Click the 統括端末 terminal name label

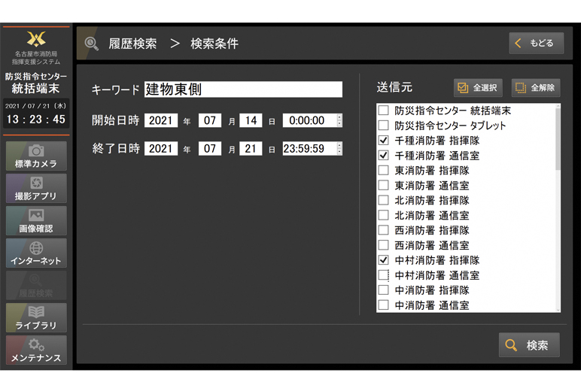(x=35, y=89)
